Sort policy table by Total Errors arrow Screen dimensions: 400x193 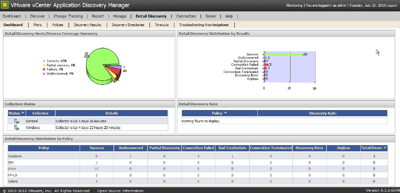coord(385,148)
